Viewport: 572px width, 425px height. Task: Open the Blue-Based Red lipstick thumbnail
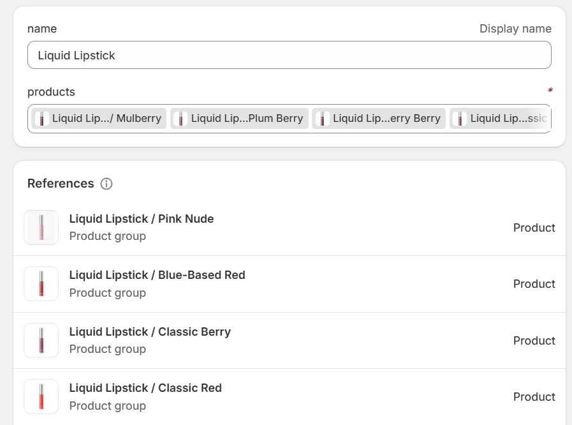tap(41, 284)
